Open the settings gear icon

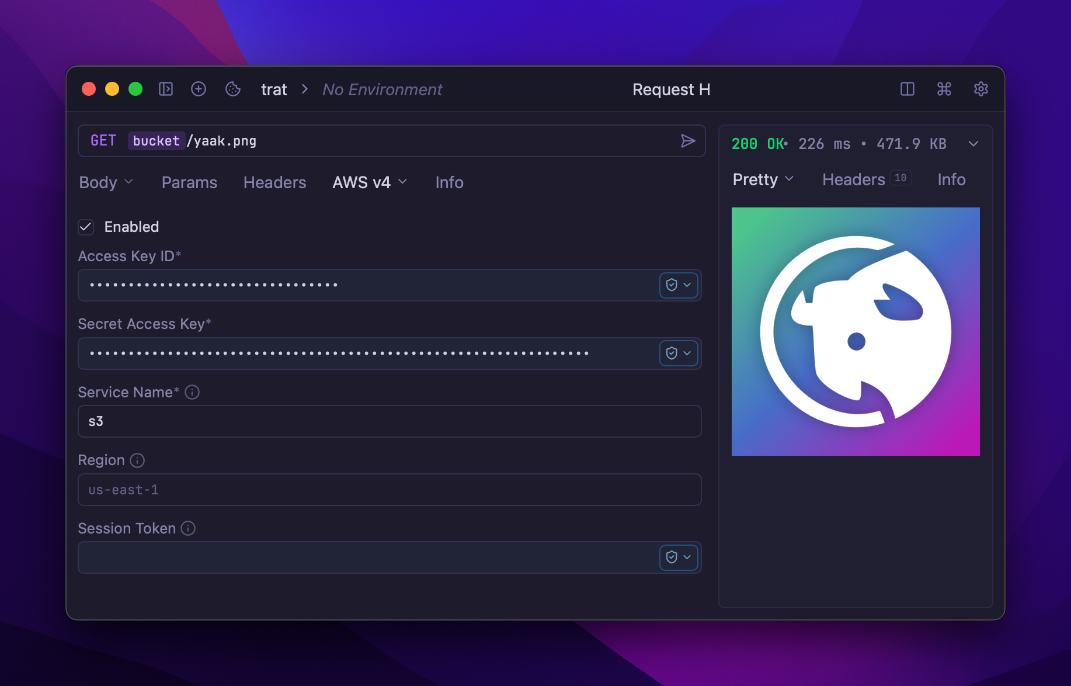coord(980,89)
